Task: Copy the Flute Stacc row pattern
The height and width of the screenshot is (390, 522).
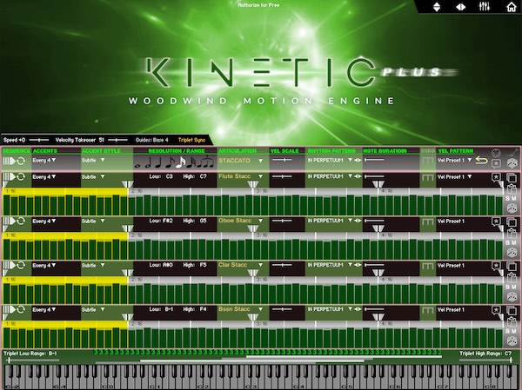Action: coord(512,178)
